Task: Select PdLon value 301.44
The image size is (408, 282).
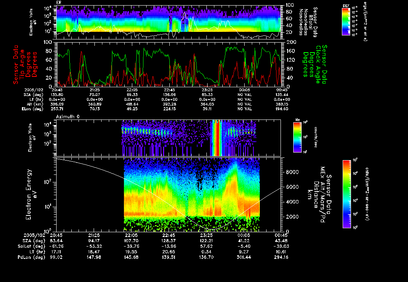Action: pos(243,257)
